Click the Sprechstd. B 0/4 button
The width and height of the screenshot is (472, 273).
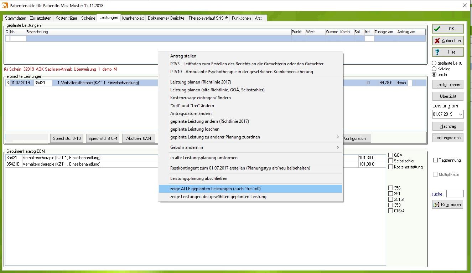tap(103, 138)
